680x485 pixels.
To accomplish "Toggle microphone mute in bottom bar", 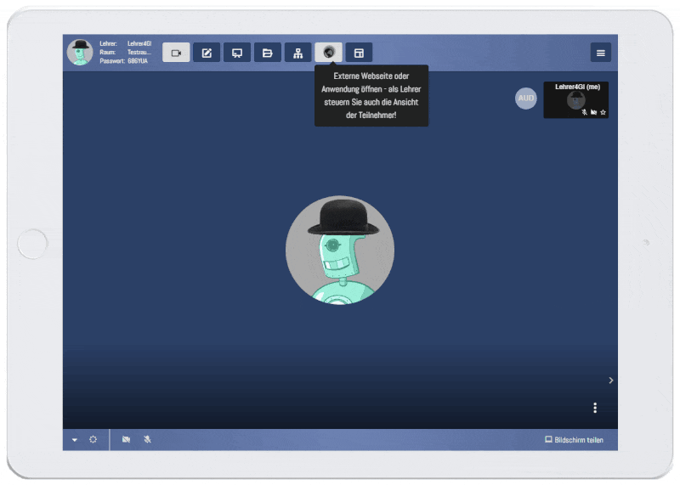I will (147, 439).
